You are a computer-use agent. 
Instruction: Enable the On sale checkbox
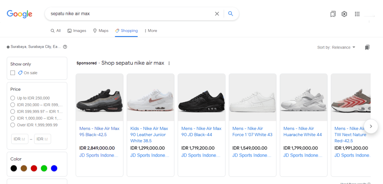click(13, 73)
